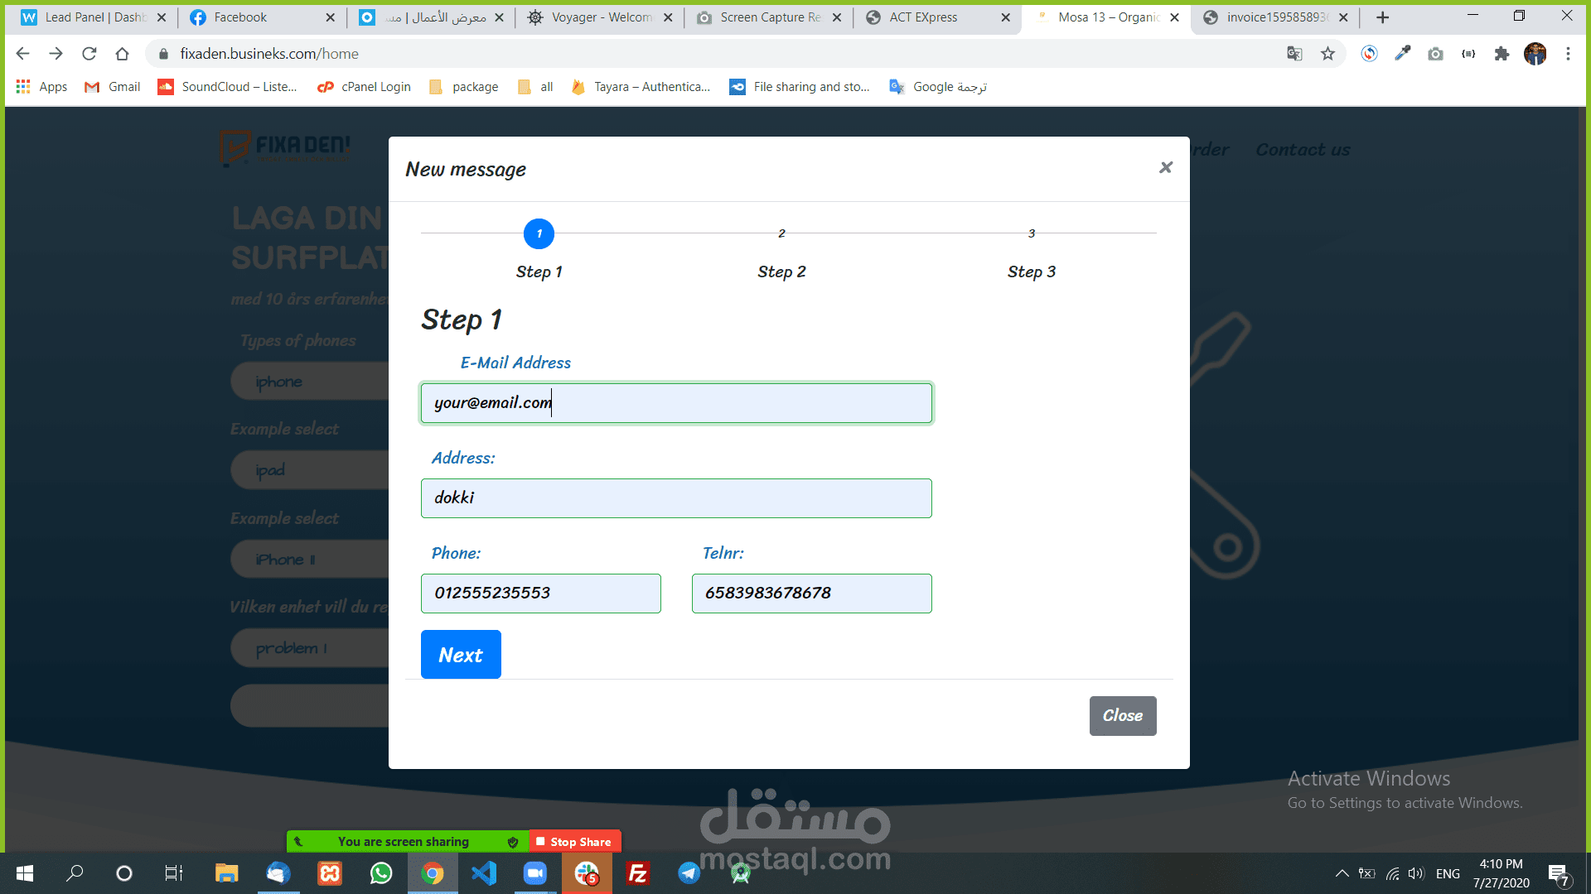1591x894 pixels.
Task: Click the Stop Share button
Action: [x=574, y=842]
